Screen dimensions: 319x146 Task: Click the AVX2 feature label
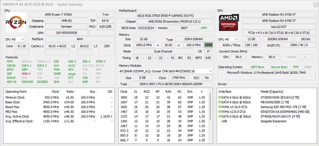[72, 66]
